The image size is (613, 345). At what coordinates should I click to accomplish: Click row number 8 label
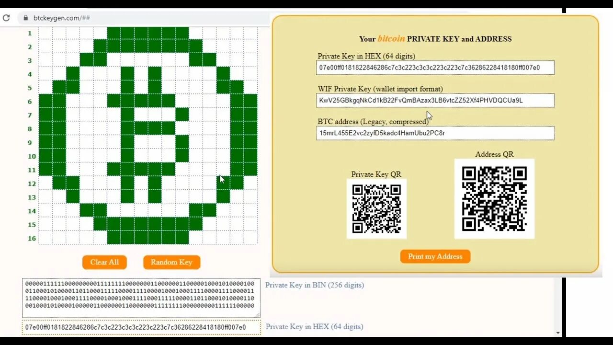point(30,129)
